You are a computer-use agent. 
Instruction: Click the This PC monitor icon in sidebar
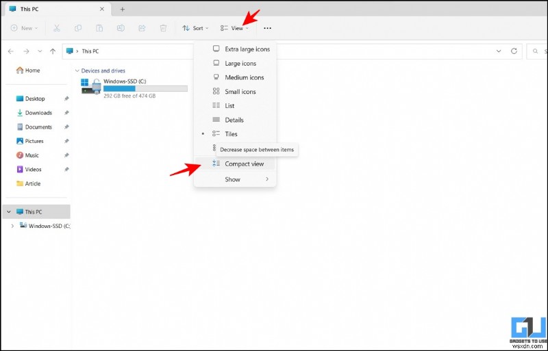(20, 211)
